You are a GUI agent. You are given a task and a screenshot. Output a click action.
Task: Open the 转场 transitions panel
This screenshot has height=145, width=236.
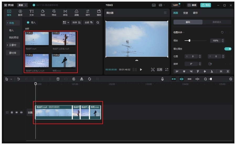pyautogui.click(x=65, y=13)
